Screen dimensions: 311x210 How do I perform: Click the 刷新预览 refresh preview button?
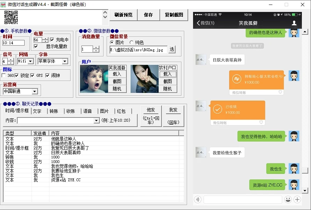(x=124, y=15)
